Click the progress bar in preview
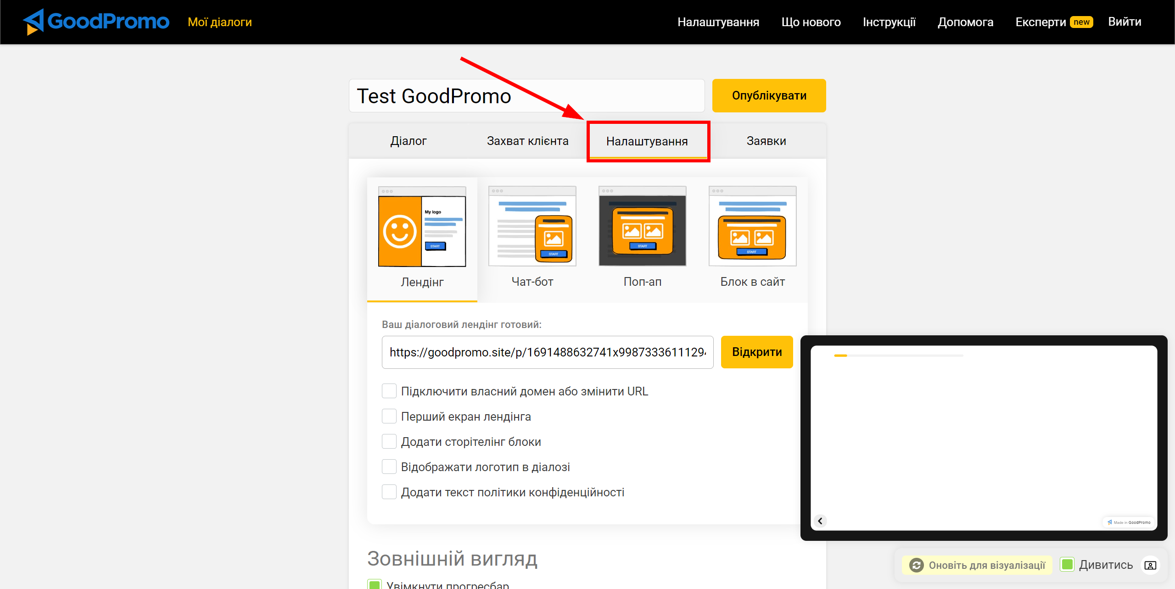 [x=899, y=356]
